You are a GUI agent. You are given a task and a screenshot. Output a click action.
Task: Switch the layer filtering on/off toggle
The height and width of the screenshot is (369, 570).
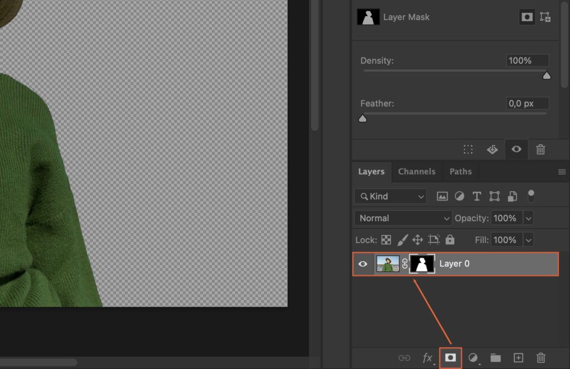pos(532,196)
